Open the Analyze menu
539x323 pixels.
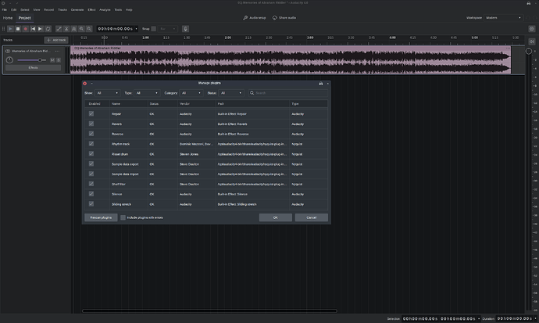point(105,9)
